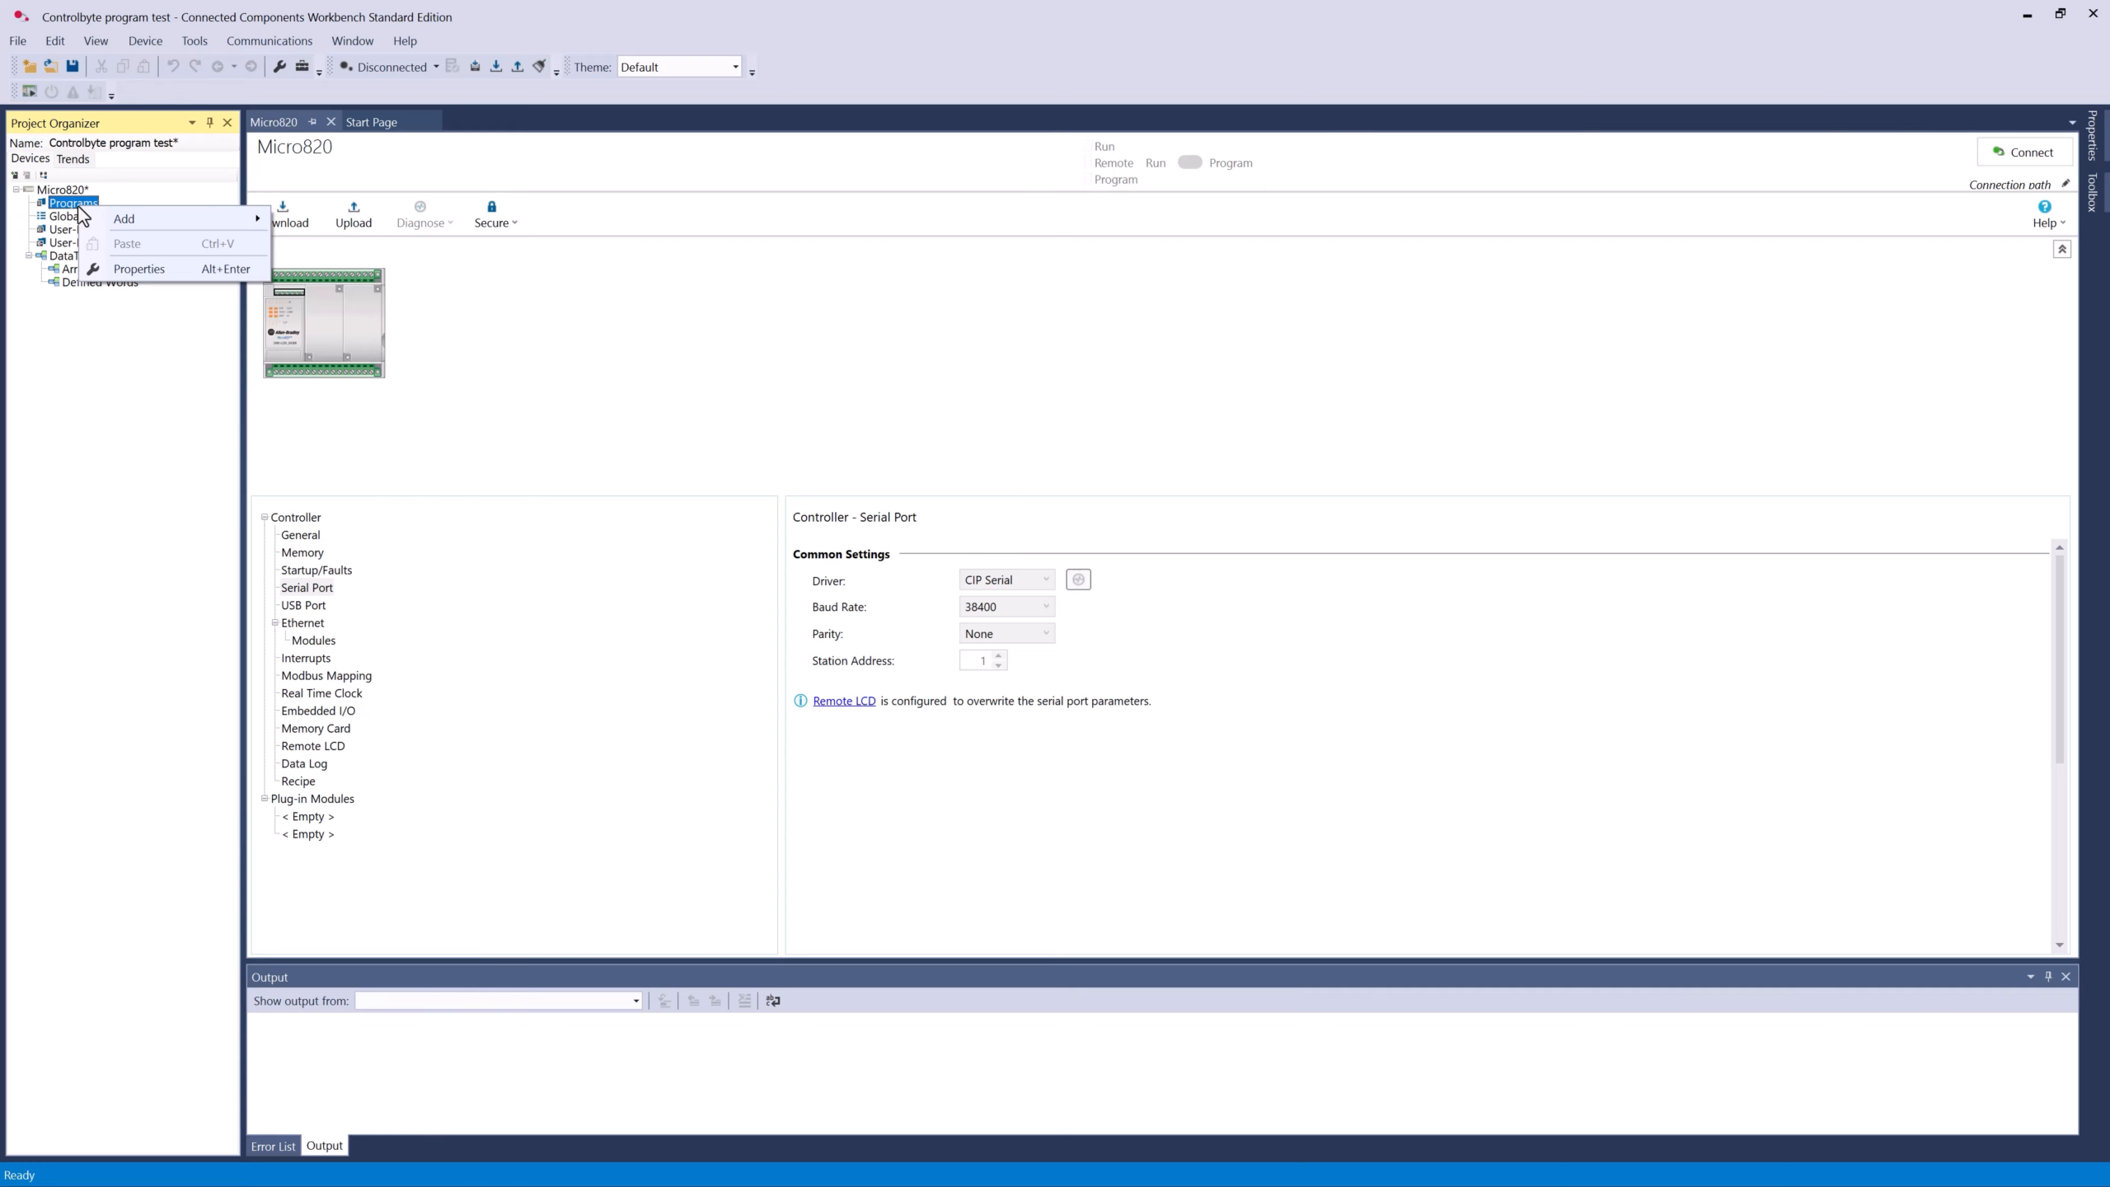Viewport: 2110px width, 1187px height.
Task: Click the Station Address input field
Action: 976,660
